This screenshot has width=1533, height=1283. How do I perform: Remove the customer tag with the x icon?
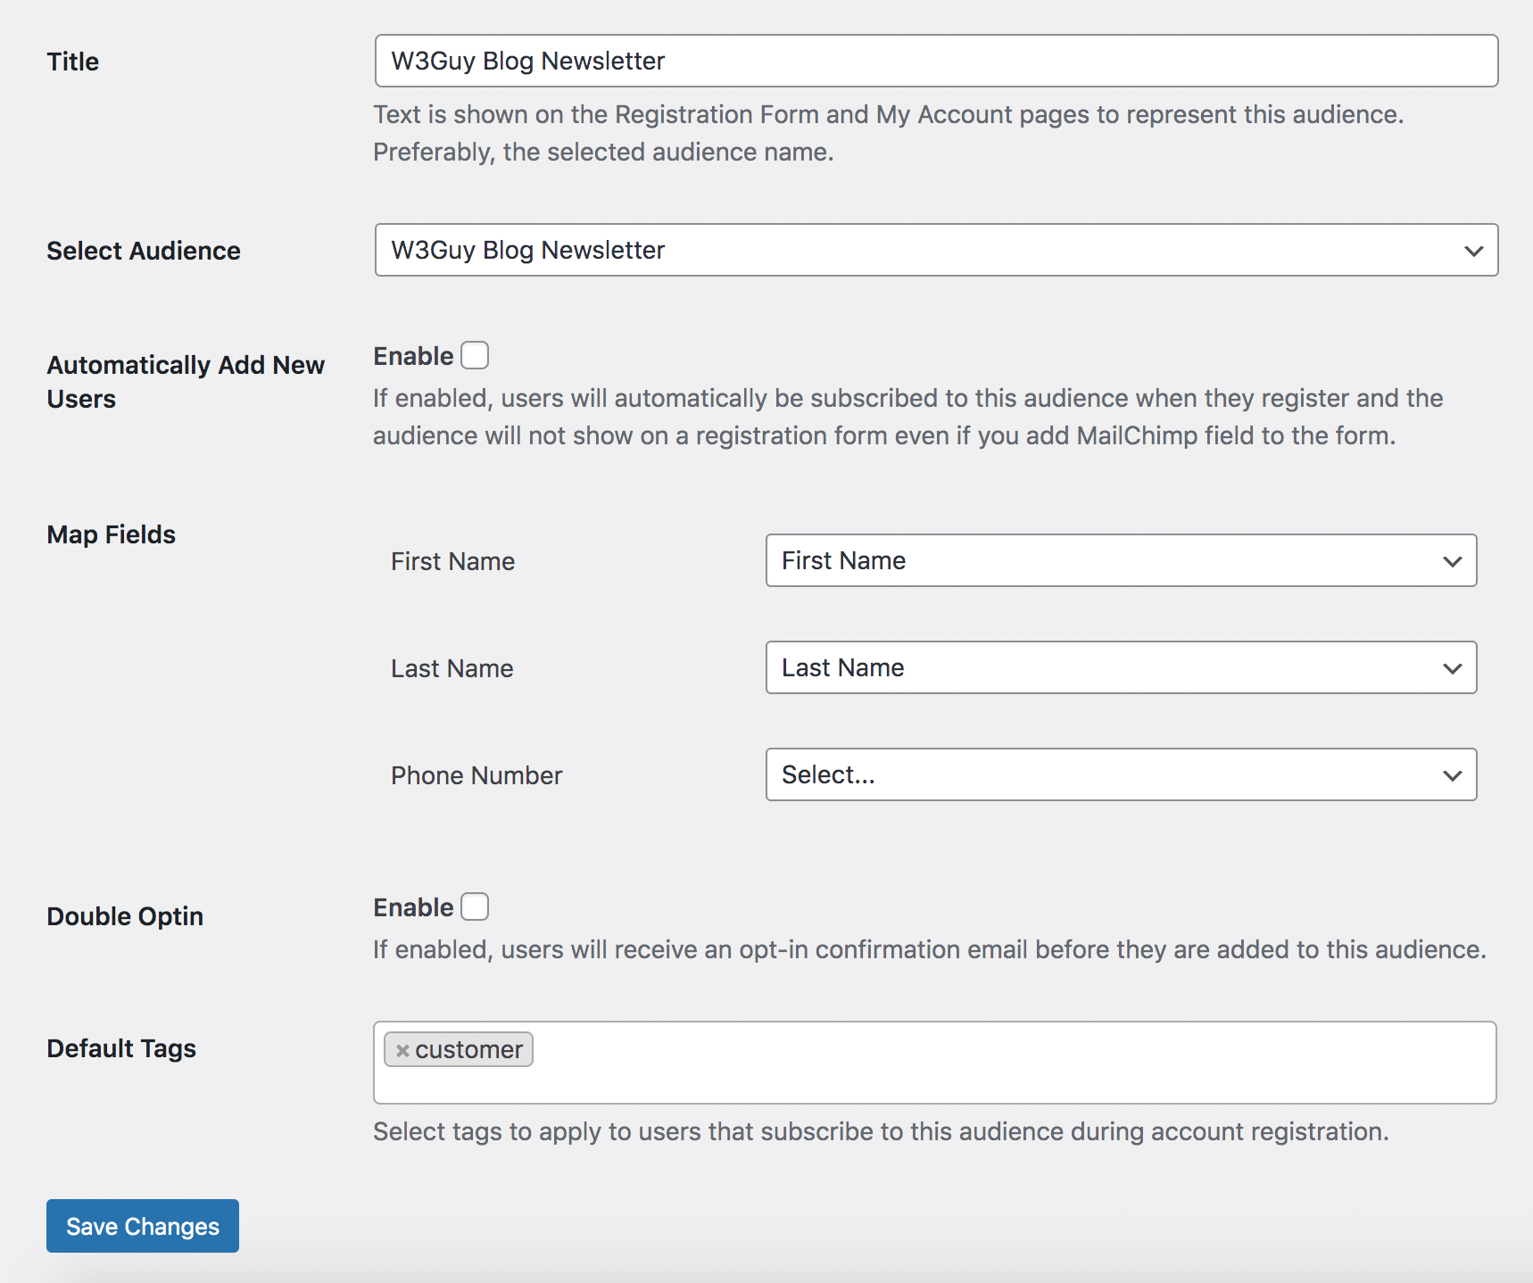click(x=402, y=1050)
